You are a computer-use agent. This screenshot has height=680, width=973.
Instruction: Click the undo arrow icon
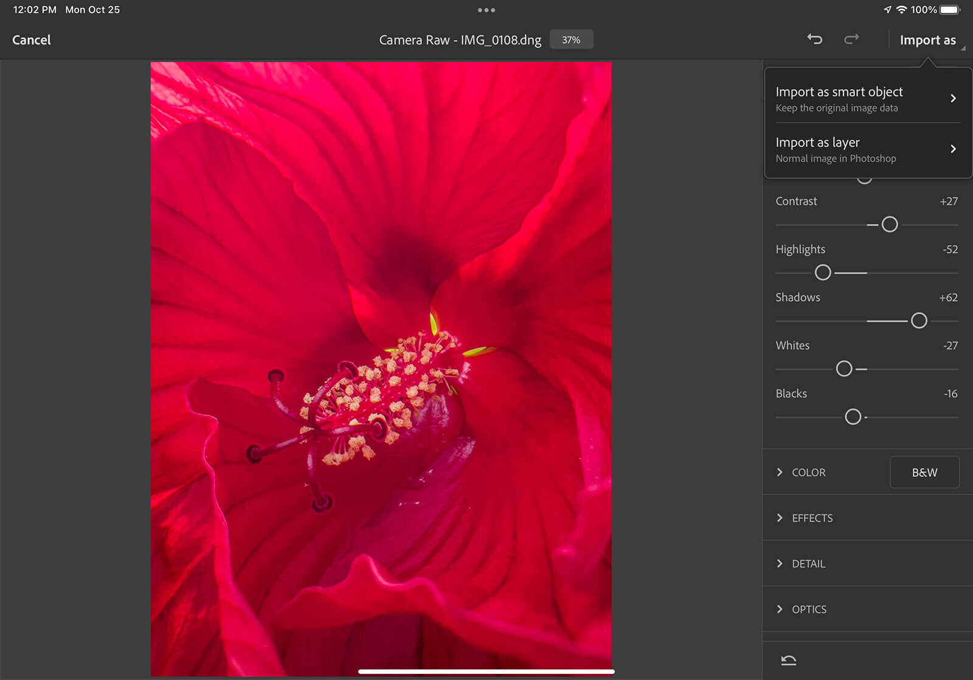[814, 40]
